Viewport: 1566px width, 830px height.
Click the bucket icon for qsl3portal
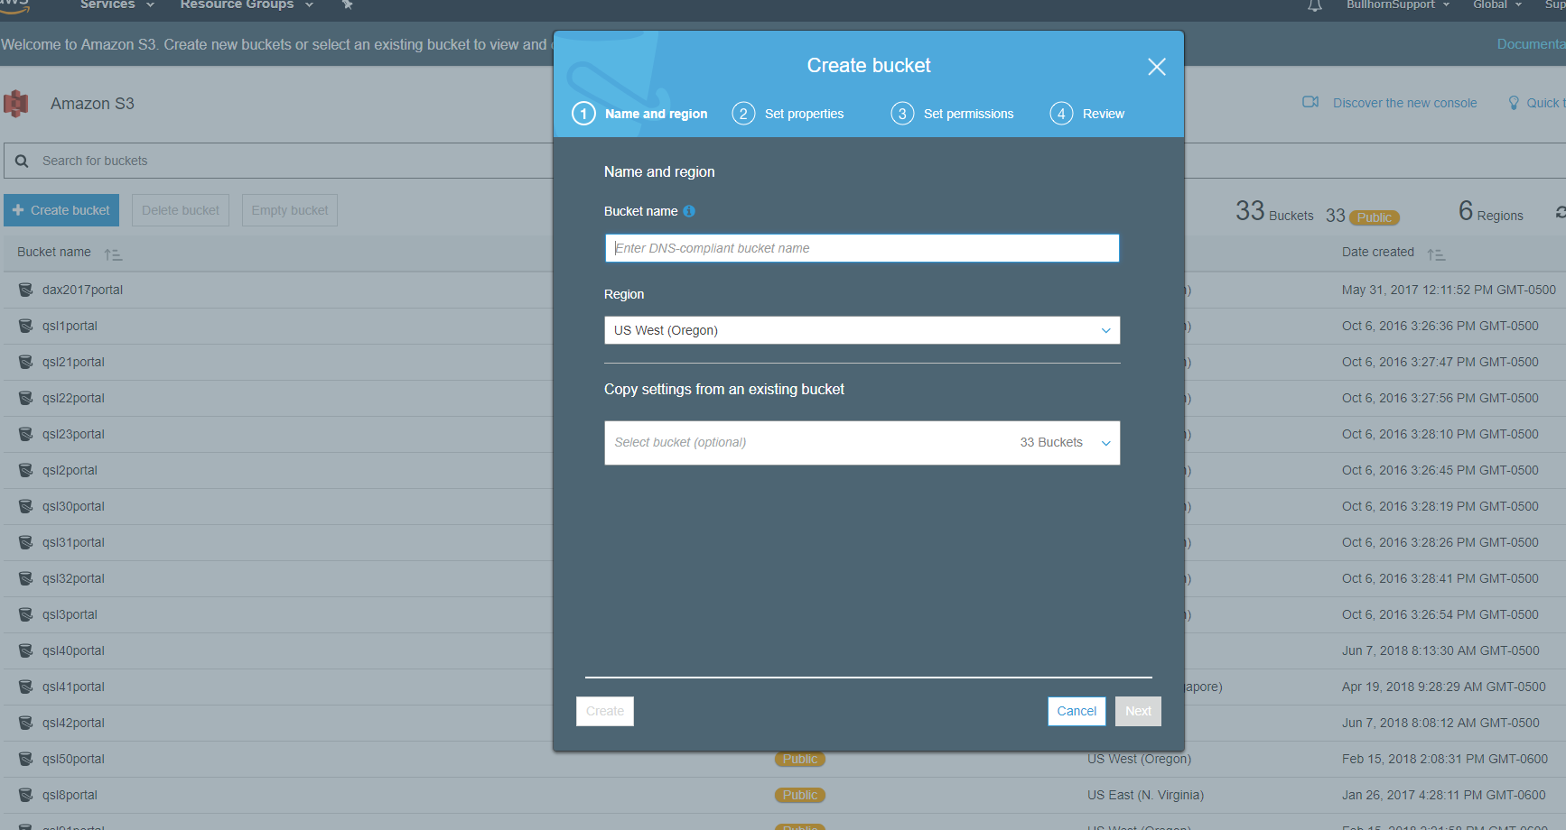click(x=25, y=614)
